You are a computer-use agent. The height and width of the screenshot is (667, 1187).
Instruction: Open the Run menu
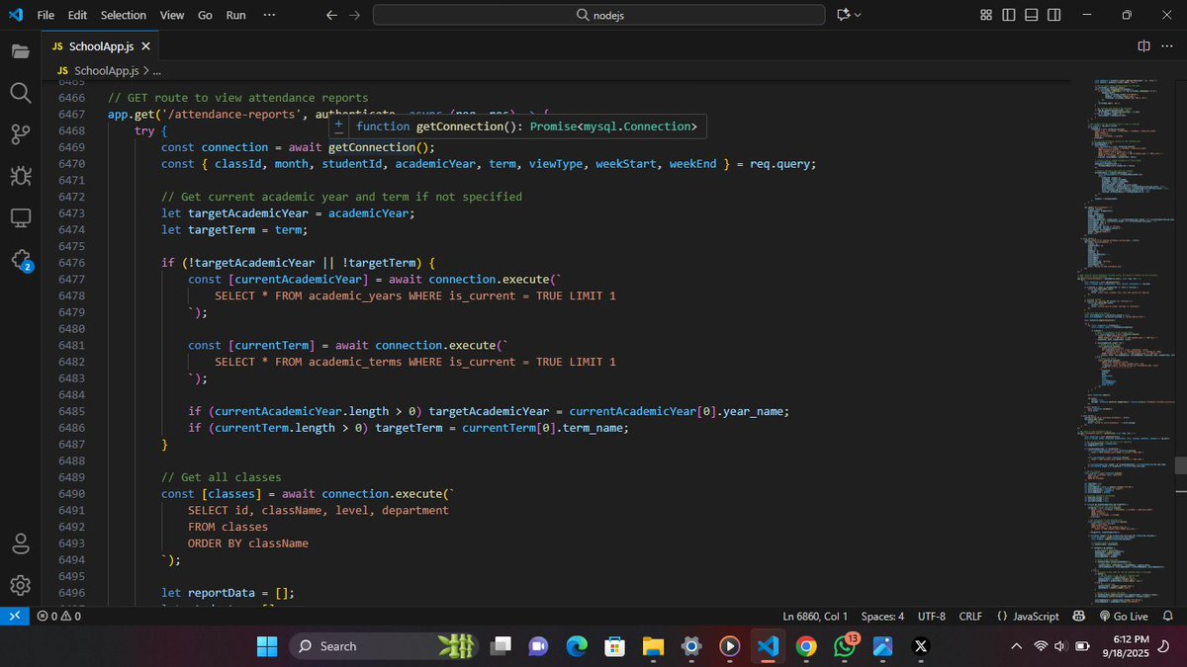pyautogui.click(x=235, y=15)
